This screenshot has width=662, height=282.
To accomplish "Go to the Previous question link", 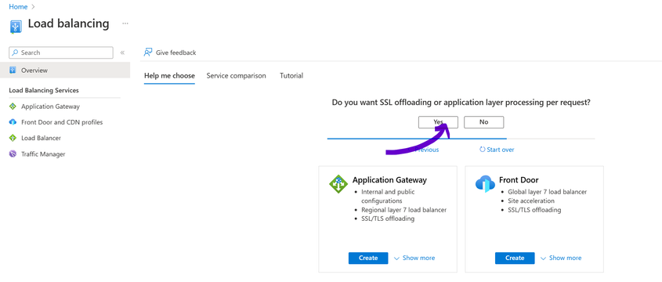I will (x=426, y=150).
